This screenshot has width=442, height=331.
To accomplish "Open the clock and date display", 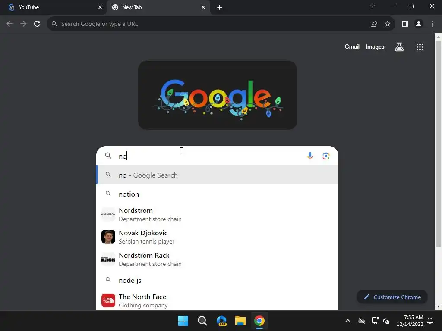I will 410,321.
